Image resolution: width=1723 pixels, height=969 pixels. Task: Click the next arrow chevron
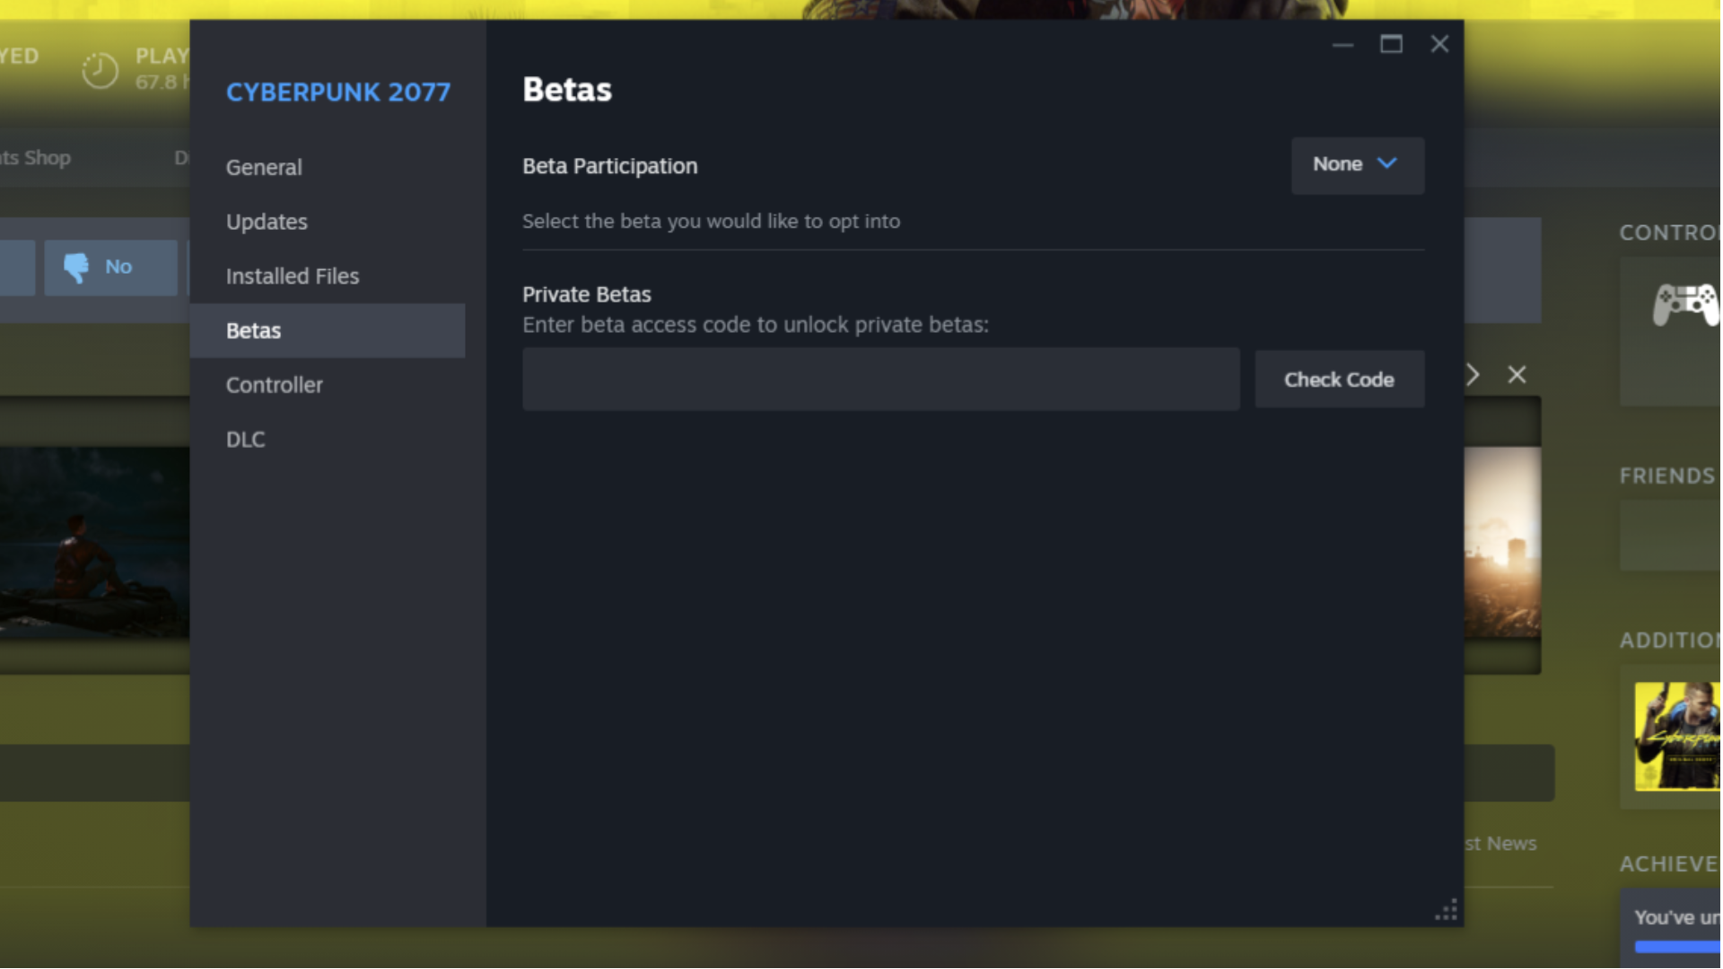point(1473,375)
